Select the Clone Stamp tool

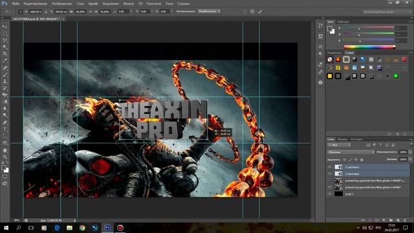(x=5, y=82)
